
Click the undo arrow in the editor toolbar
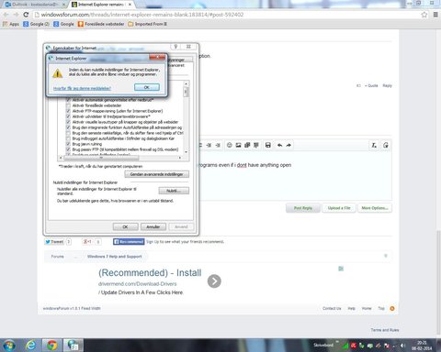tap(279, 145)
